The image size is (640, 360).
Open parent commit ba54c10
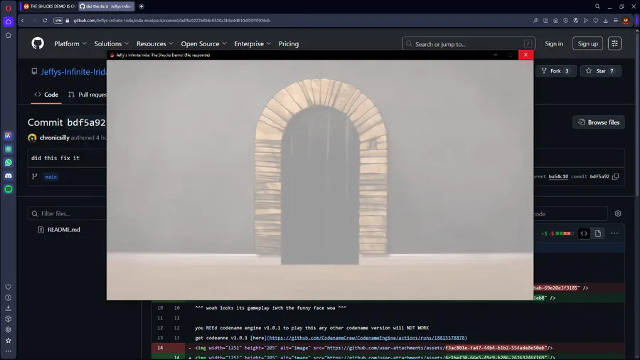(558, 176)
